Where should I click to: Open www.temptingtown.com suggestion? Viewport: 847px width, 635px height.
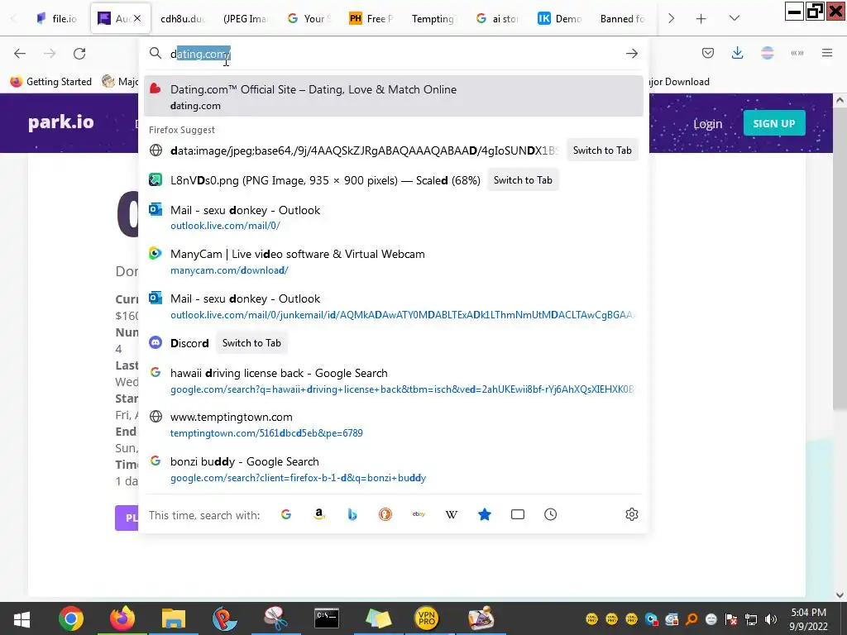pyautogui.click(x=393, y=424)
